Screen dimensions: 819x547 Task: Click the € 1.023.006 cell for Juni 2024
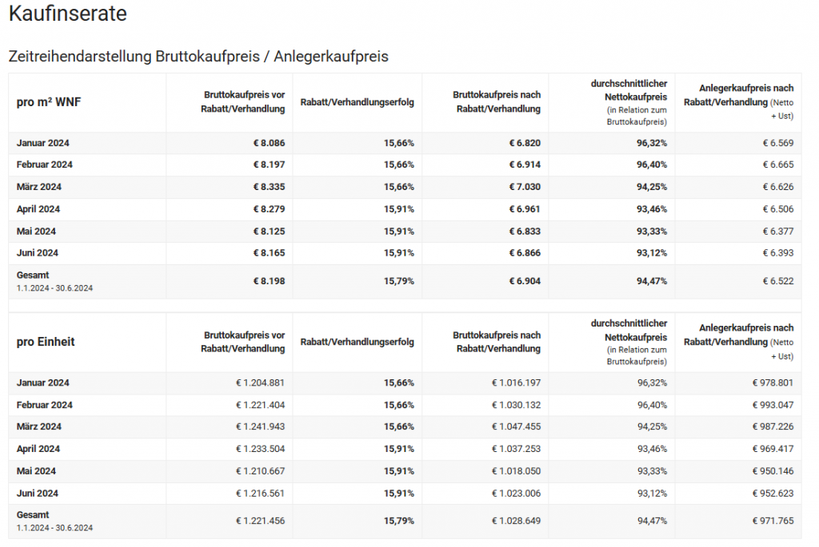516,493
